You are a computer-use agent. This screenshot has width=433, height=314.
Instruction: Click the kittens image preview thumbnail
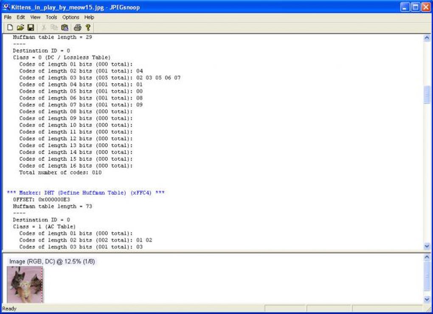pos(25,284)
